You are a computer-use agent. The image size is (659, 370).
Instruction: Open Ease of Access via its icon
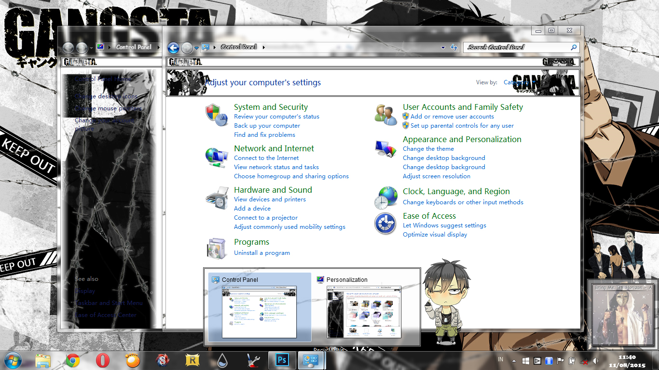385,223
